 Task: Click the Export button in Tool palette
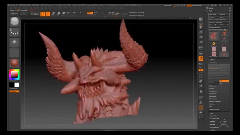tap(224, 17)
